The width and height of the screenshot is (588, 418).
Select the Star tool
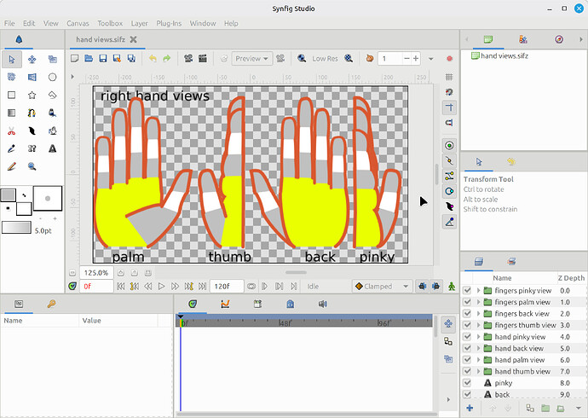32,95
